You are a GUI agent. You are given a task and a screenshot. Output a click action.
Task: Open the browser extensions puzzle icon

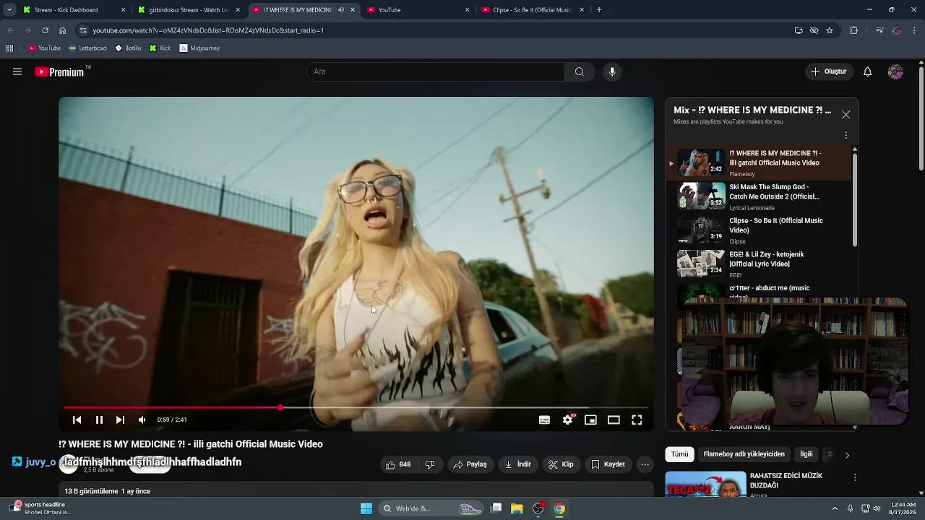tap(853, 30)
